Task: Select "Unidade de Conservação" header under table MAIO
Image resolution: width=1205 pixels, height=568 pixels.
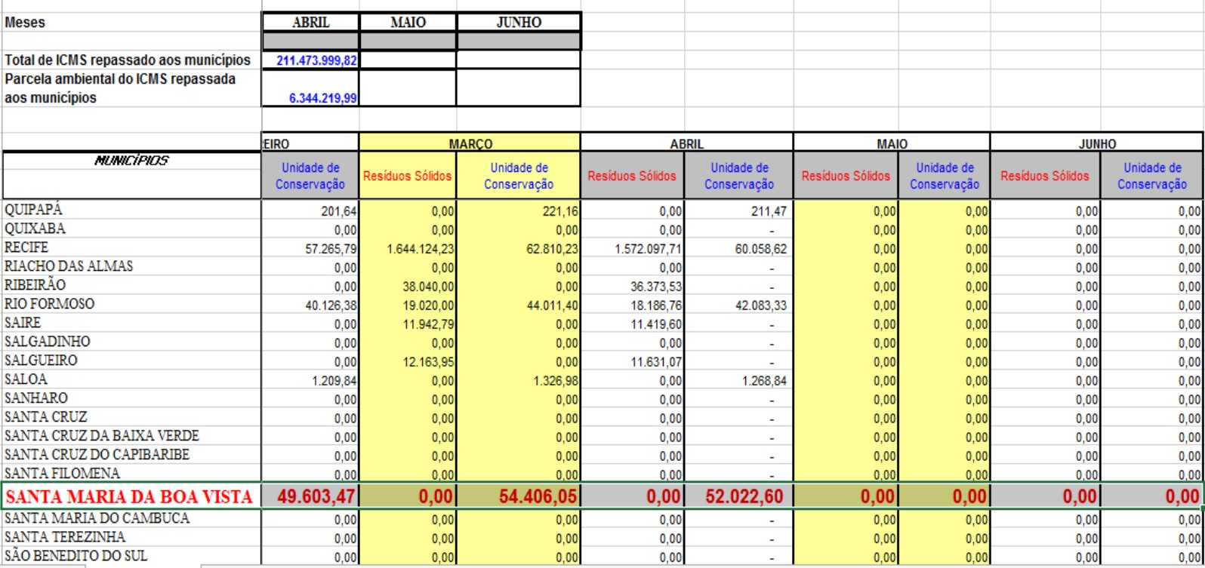Action: pyautogui.click(x=945, y=176)
